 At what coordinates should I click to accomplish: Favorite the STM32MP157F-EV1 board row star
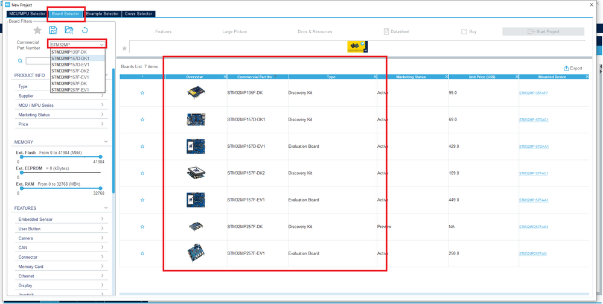click(142, 200)
